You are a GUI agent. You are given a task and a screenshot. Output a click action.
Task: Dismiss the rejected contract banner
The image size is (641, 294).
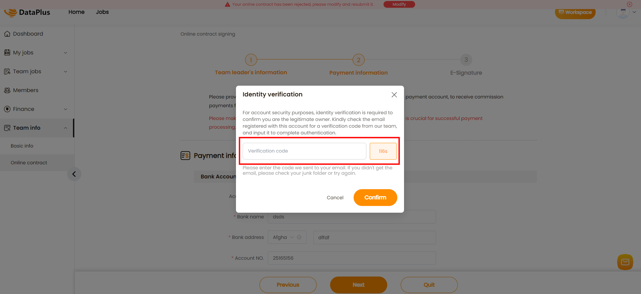coord(630,4)
